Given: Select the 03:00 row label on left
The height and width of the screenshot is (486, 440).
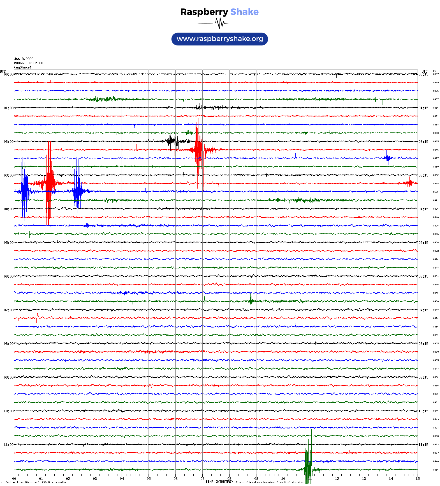Looking at the screenshot, I should 8,175.
